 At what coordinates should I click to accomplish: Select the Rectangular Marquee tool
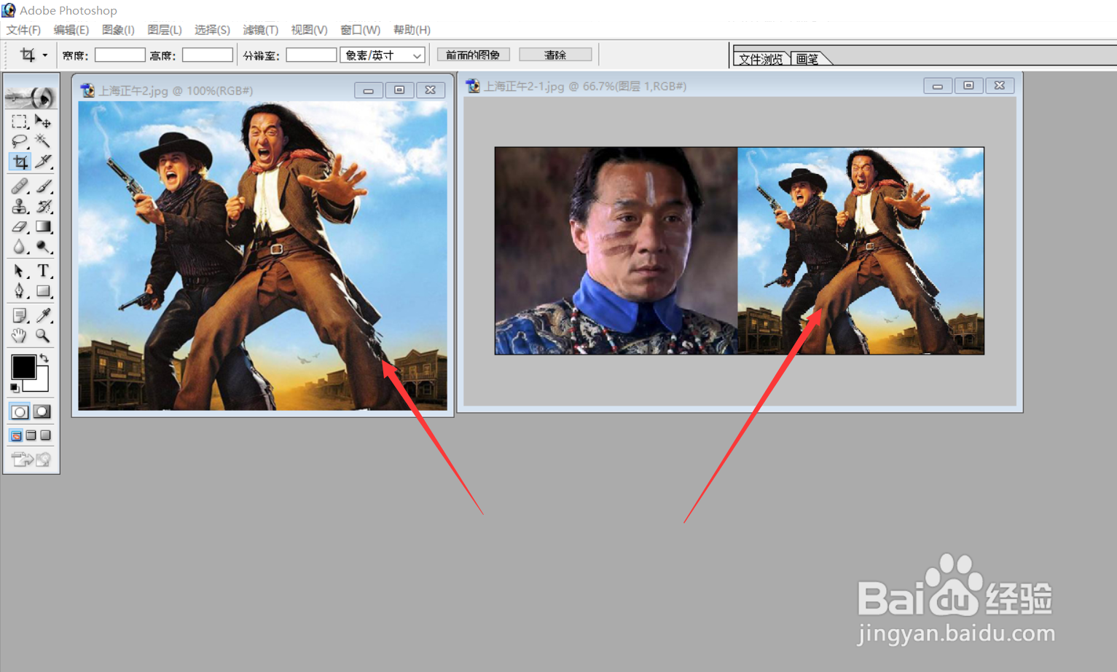(x=20, y=122)
